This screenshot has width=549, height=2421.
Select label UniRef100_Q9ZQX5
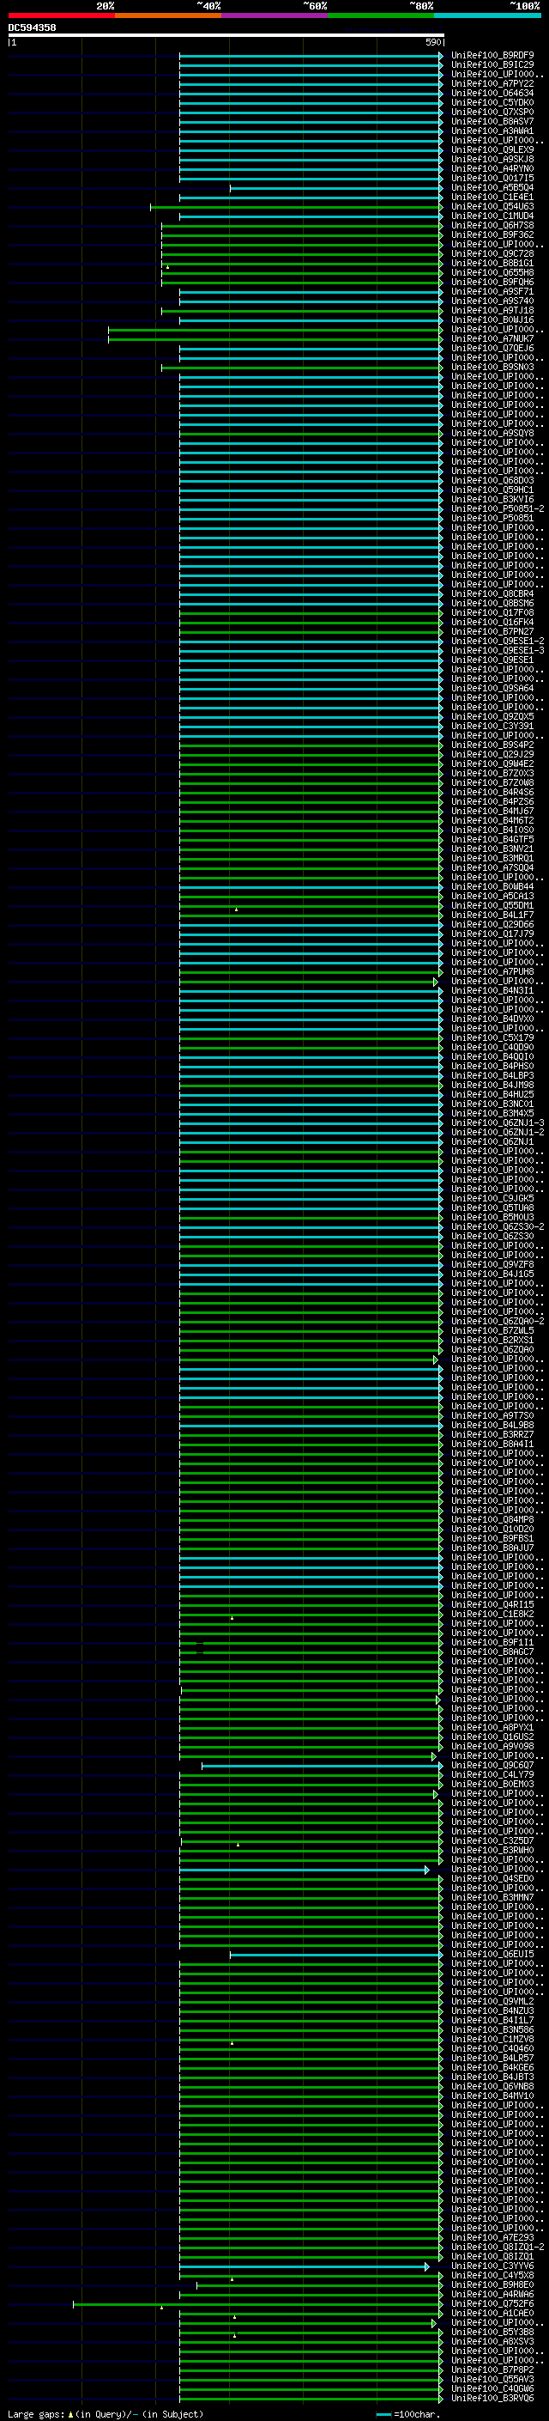click(492, 717)
